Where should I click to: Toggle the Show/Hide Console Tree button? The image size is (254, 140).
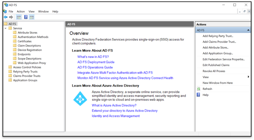(19, 17)
